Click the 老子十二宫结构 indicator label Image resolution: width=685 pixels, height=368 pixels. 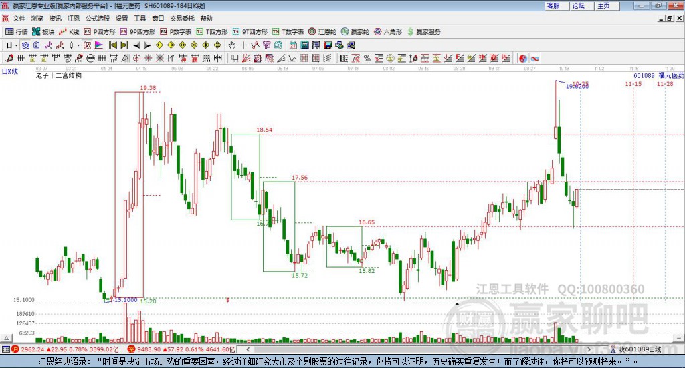(59, 75)
